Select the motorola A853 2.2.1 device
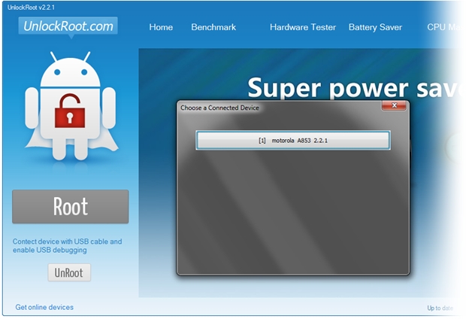Viewport: 466px width, 319px height. [292, 141]
